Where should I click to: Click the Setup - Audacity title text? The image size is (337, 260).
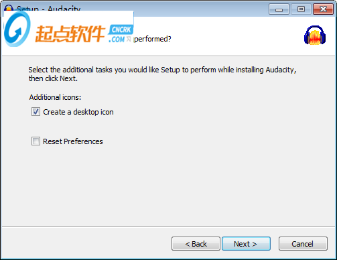click(48, 9)
